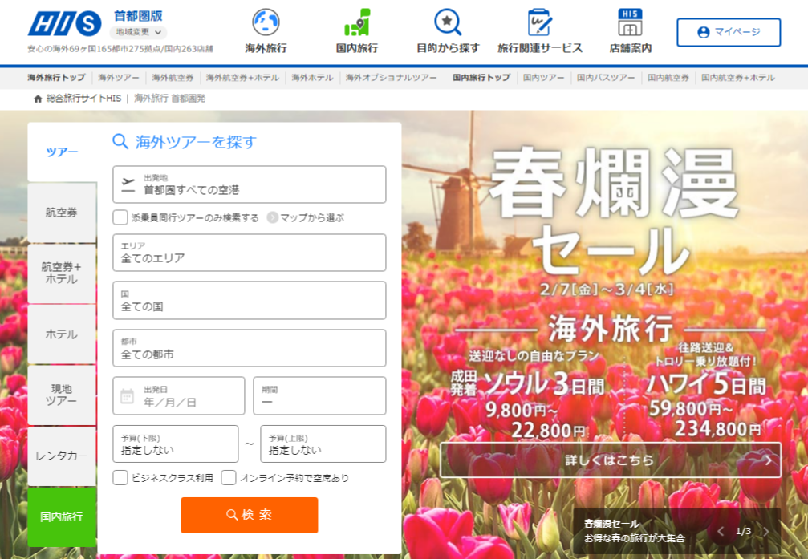Viewport: 808px width, 559px height.
Task: Click the home icon in breadcrumb
Action: point(38,99)
